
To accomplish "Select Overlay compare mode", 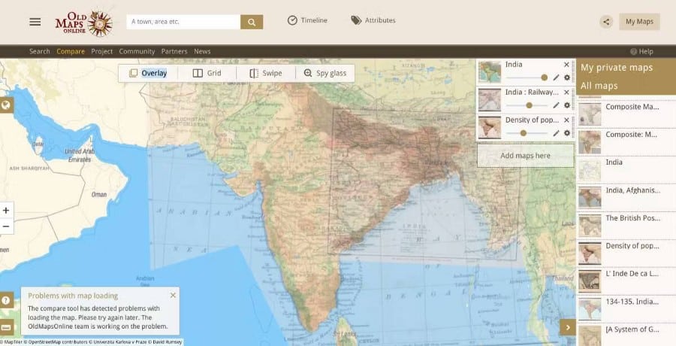I will tap(148, 73).
